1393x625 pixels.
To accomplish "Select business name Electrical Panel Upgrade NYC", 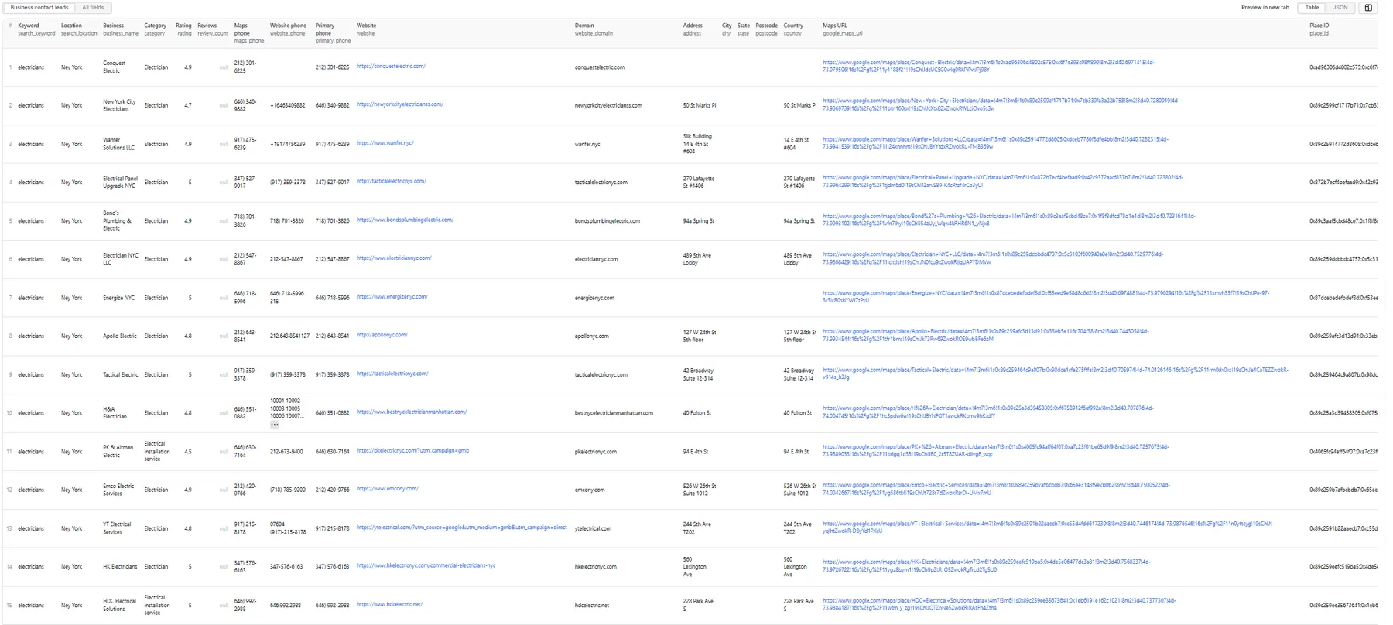I will 120,182.
